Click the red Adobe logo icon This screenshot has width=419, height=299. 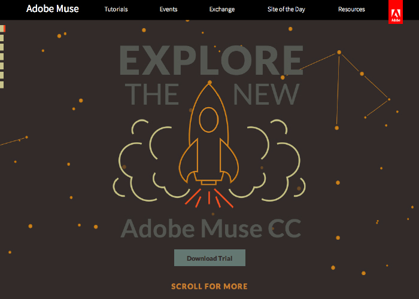[396, 12]
